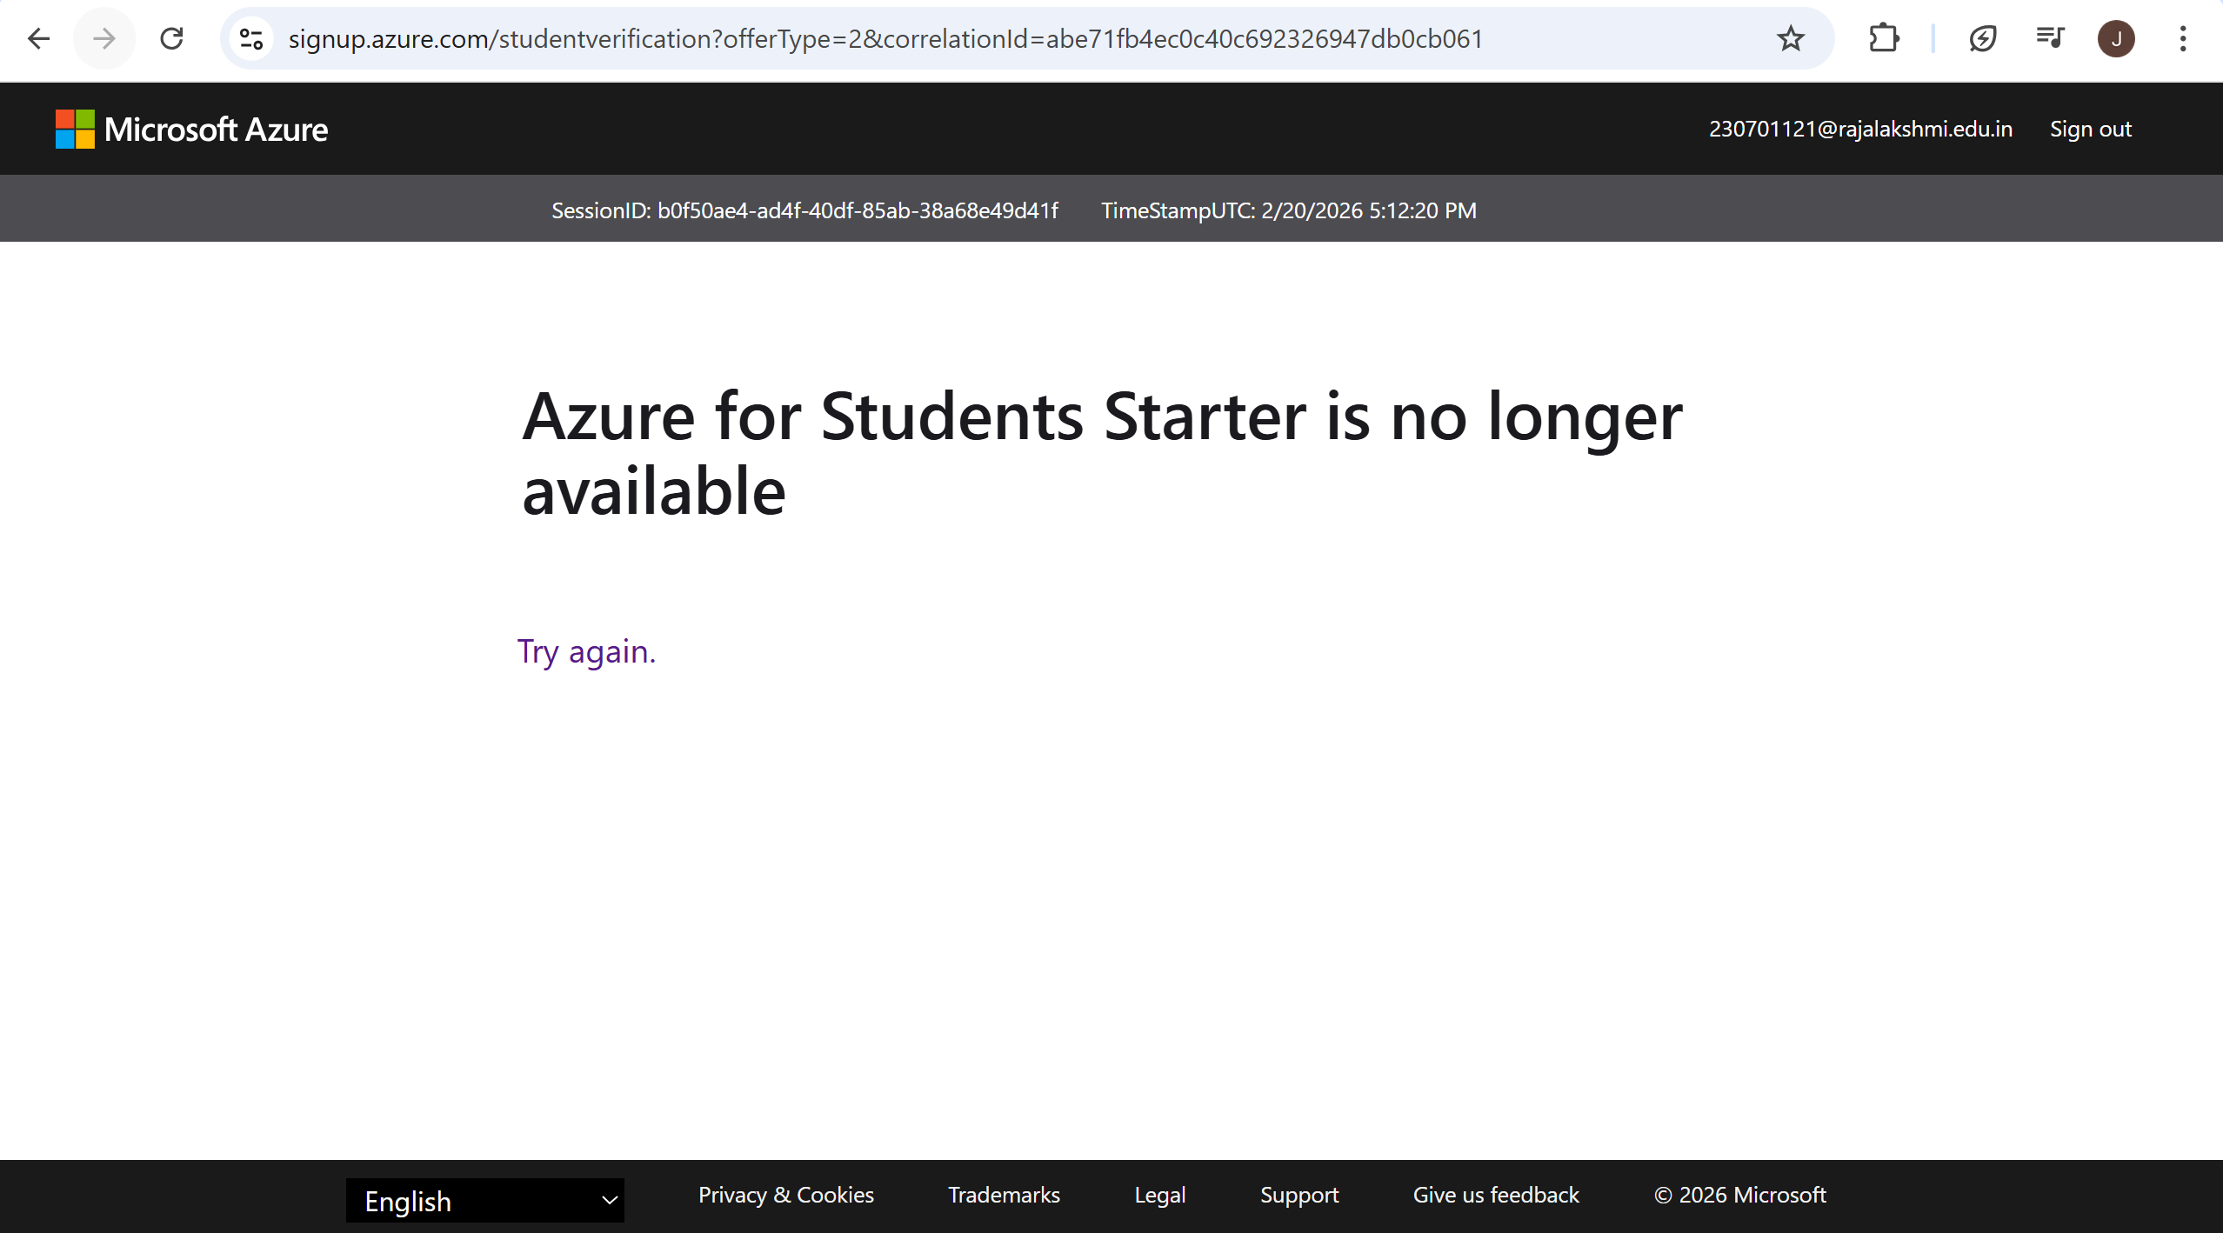Open the Extensions puzzle icon
The height and width of the screenshot is (1233, 2223).
[x=1884, y=38]
